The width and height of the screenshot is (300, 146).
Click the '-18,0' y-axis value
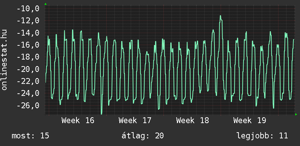(28, 57)
